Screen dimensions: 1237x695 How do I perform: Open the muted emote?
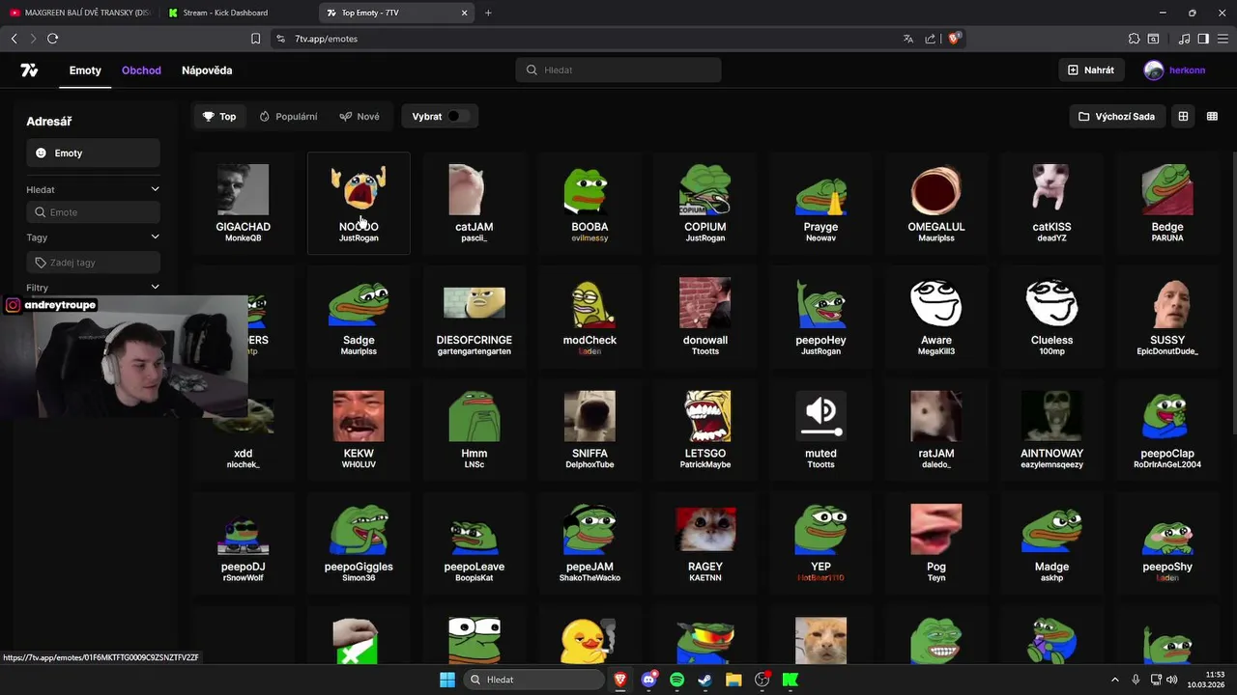pos(820,431)
